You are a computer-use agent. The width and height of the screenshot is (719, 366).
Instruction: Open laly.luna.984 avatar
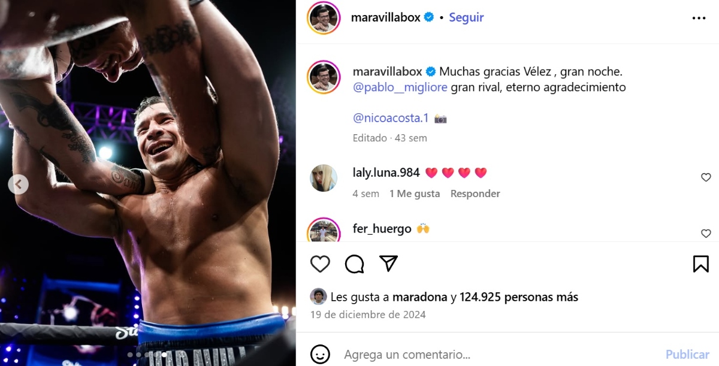coord(324,177)
